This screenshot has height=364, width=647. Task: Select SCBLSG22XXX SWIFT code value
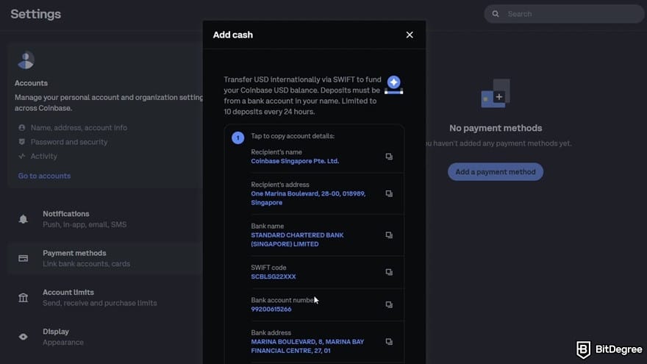pos(274,276)
